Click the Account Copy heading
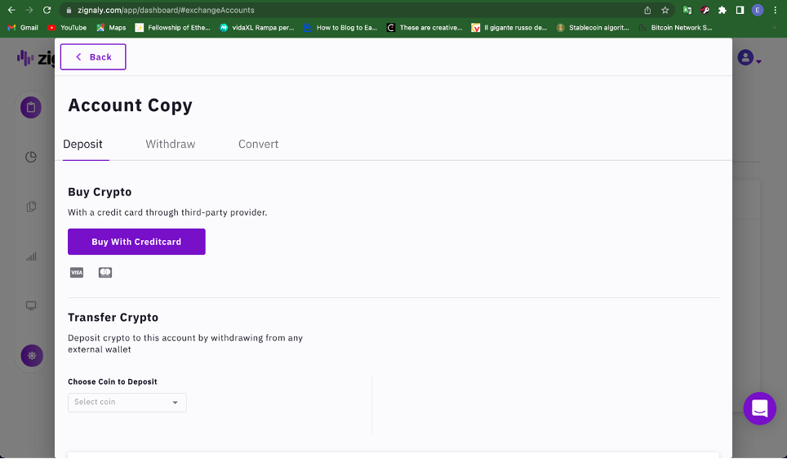This screenshot has height=459, width=787. (130, 105)
